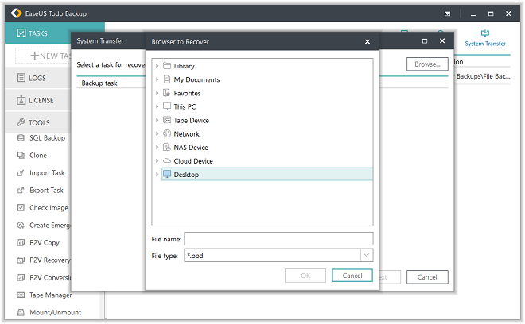
Task: Click the Import Task icon
Action: pos(21,173)
